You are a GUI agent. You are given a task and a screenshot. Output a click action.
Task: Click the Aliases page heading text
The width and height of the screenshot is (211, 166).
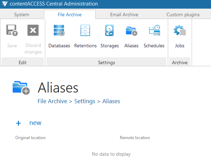pyautogui.click(x=58, y=88)
